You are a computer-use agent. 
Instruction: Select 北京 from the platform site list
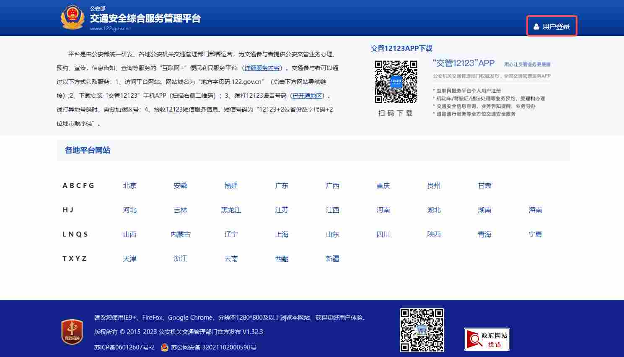[x=129, y=185]
